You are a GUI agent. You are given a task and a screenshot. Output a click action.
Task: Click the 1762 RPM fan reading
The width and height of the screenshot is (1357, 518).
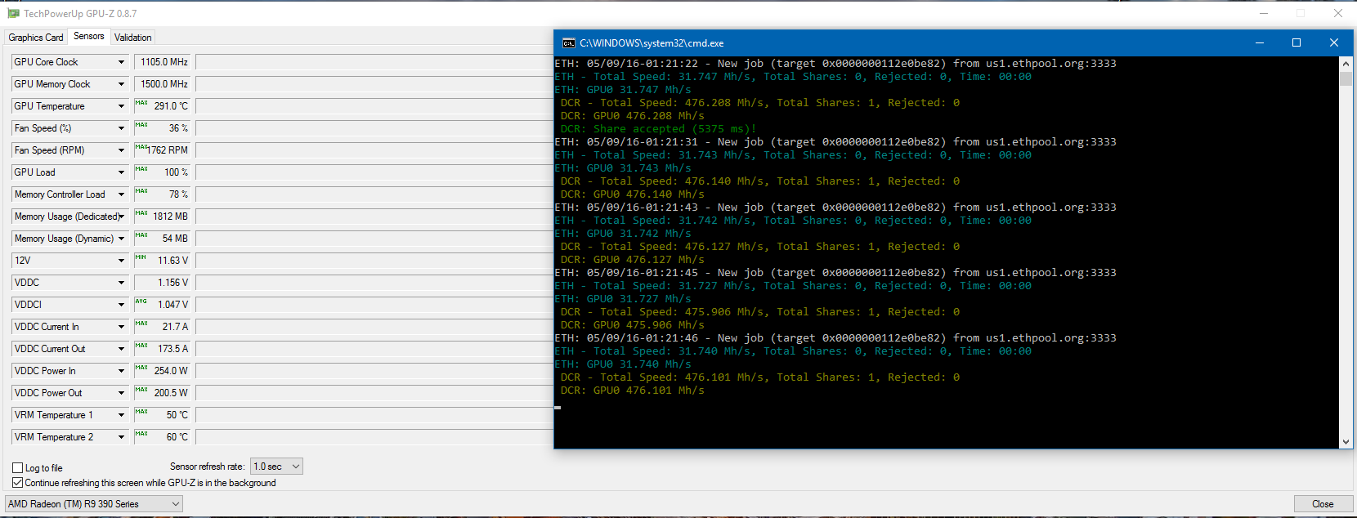click(162, 150)
